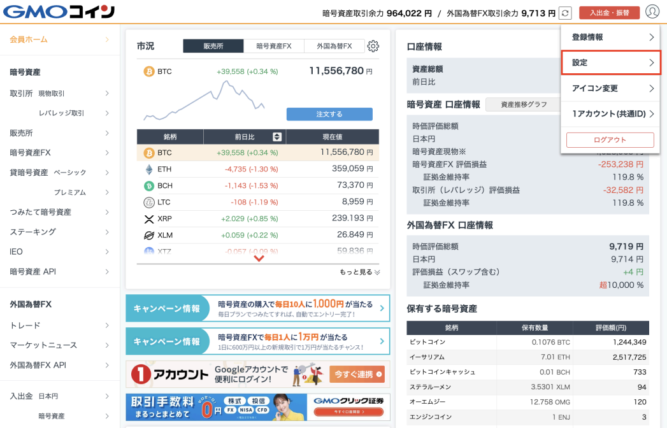Click 暗号資産取引余力 964,022 円 in header
667x428 pixels.
[x=377, y=13]
